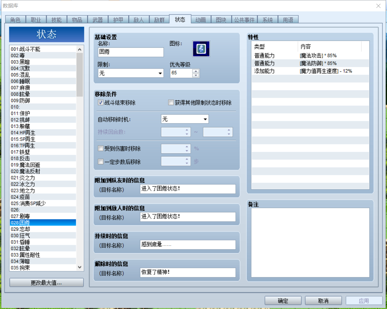Click the 确定 button

pyautogui.click(x=283, y=301)
